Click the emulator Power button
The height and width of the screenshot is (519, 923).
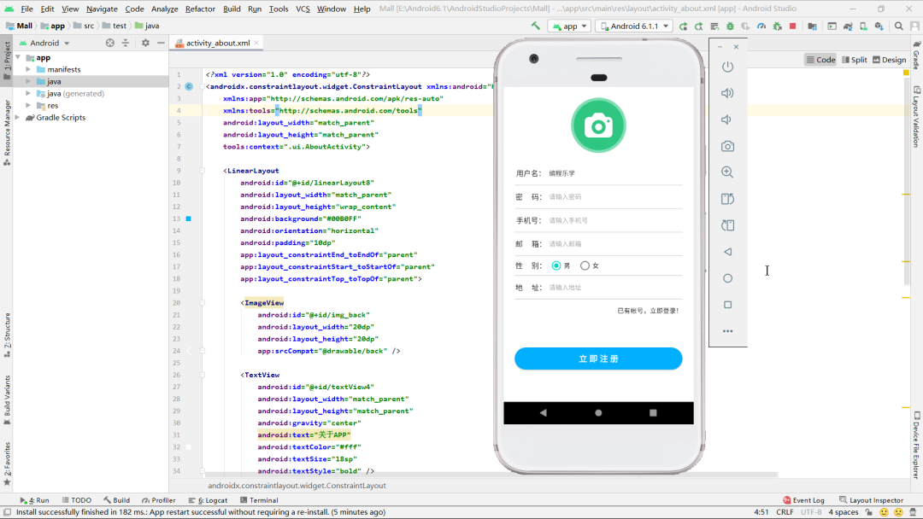[x=727, y=67]
